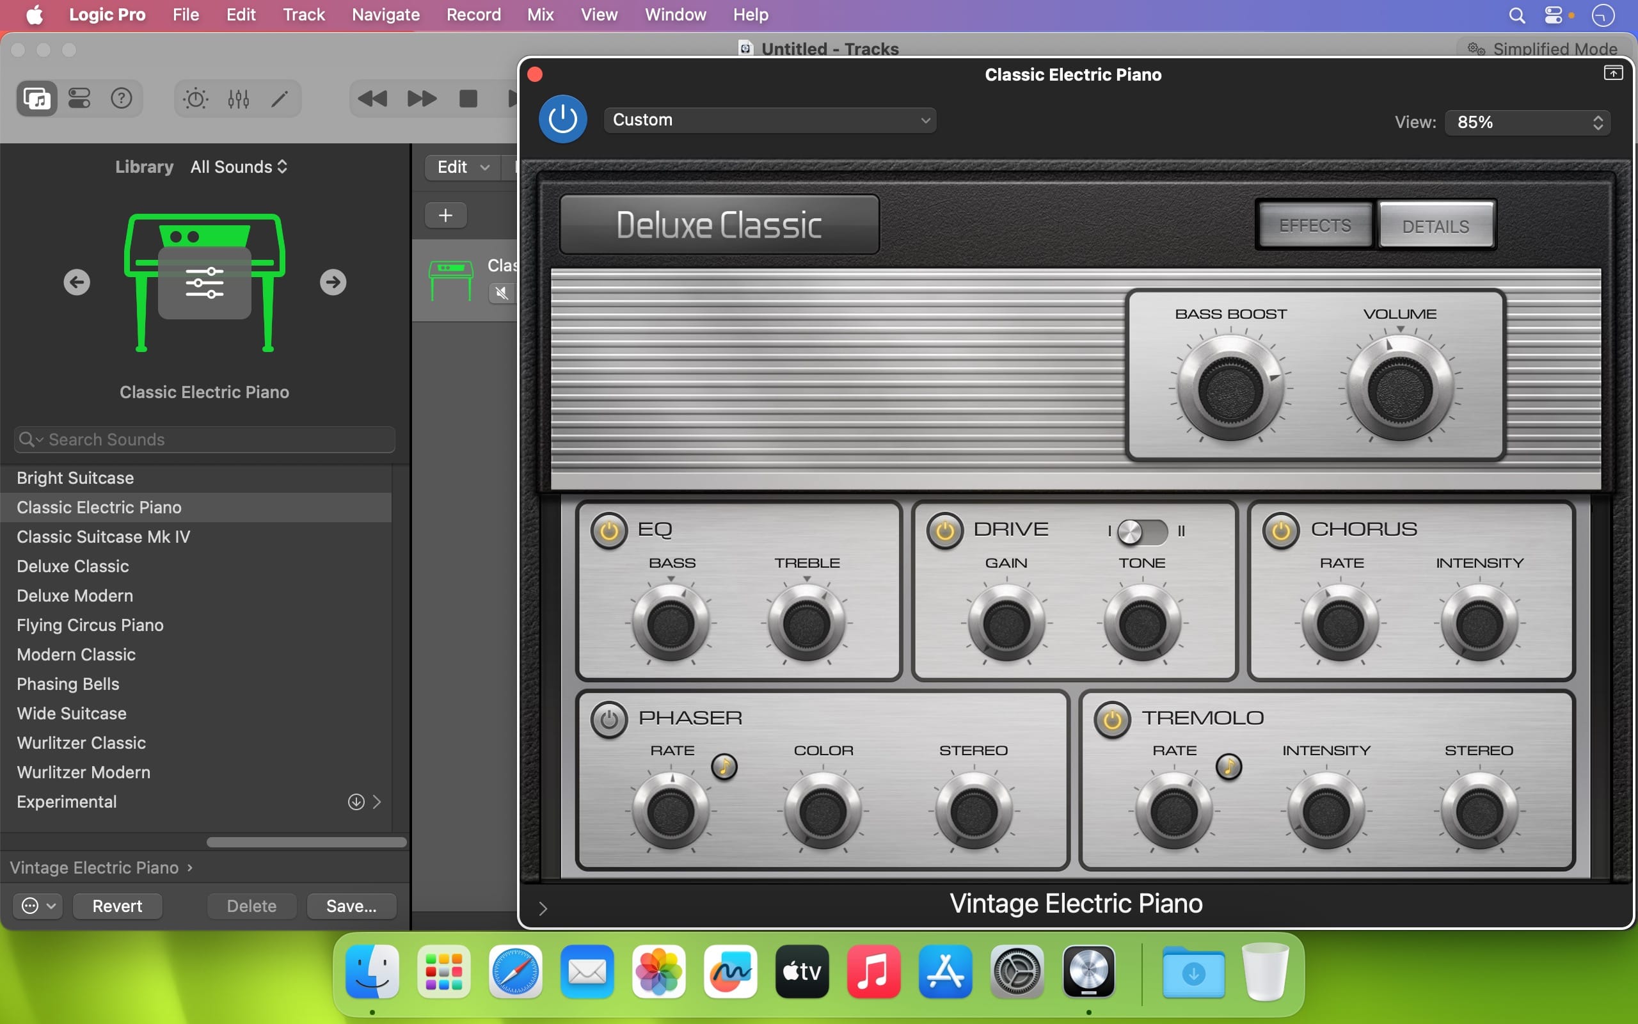This screenshot has width=1638, height=1024.
Task: Click the Classic Electric Piano patch image
Action: click(x=204, y=282)
